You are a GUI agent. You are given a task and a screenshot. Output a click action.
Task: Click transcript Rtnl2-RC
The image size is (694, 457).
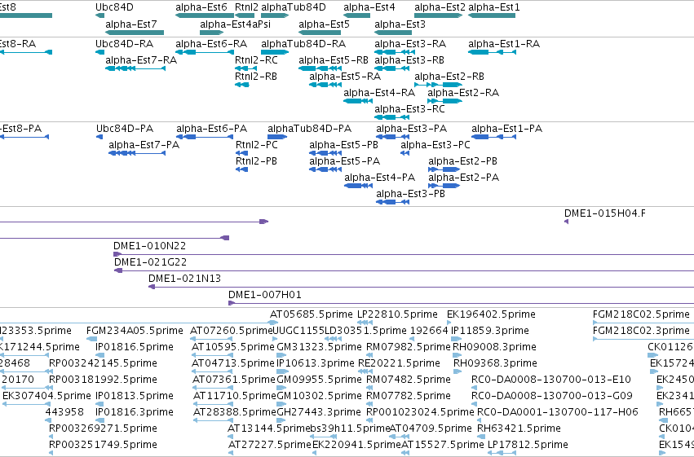[x=256, y=60]
